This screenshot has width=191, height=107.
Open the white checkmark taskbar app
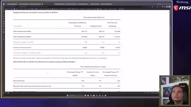click(97, 95)
